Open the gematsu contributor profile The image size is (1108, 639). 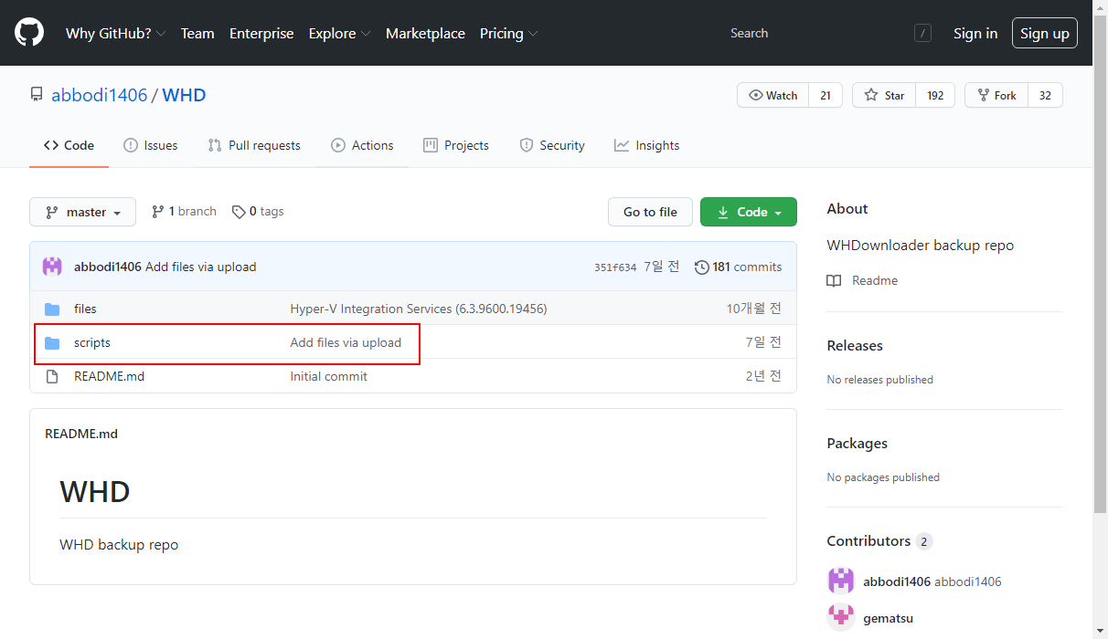pyautogui.click(x=889, y=618)
